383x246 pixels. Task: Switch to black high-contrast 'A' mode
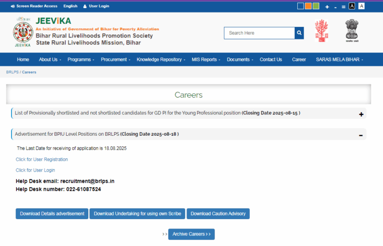(x=352, y=6)
